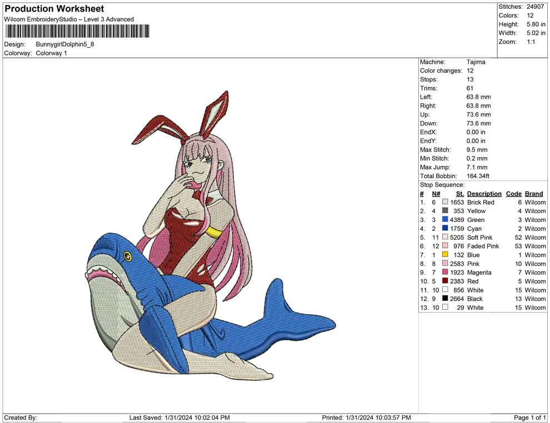Click the 'Last Saved: 1/31/2024 10:02:04 PM' text
This screenshot has height=423, width=550.
[179, 417]
